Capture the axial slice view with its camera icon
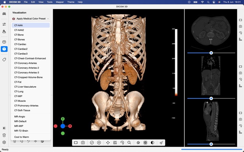The height and width of the screenshot is (152, 244). tap(240, 26)
